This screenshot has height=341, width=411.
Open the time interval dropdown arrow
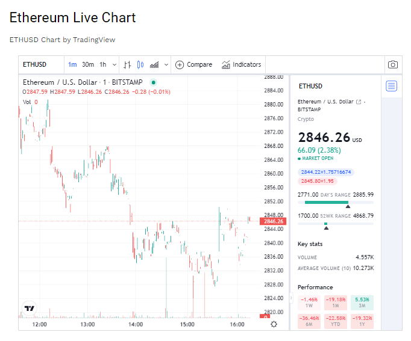[115, 64]
